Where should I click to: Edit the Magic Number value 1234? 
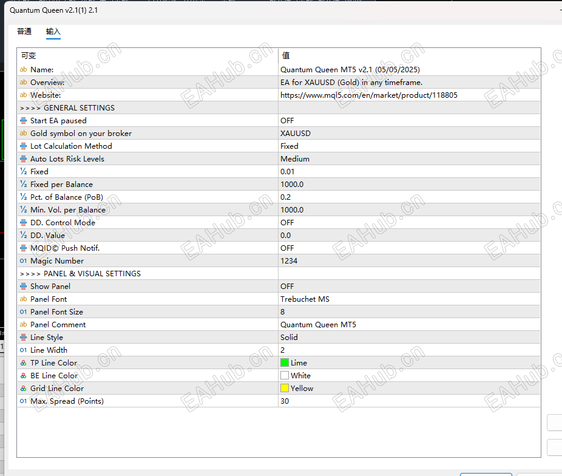409,260
